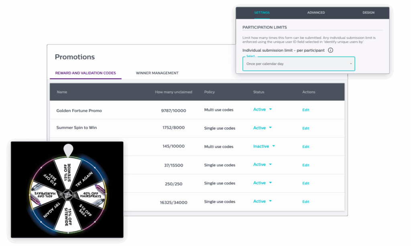This screenshot has height=246, width=411.
Task: Open status dropdown for Summer Spin to Win
Action: tap(262, 128)
